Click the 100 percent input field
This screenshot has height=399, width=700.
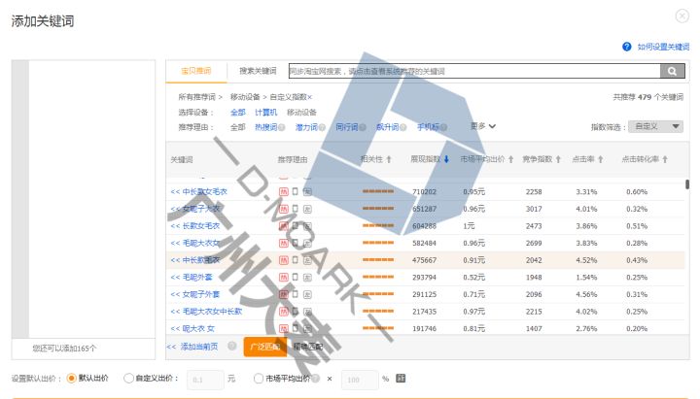point(360,380)
